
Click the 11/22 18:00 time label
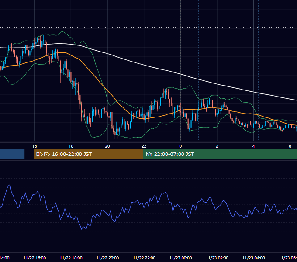(71, 258)
